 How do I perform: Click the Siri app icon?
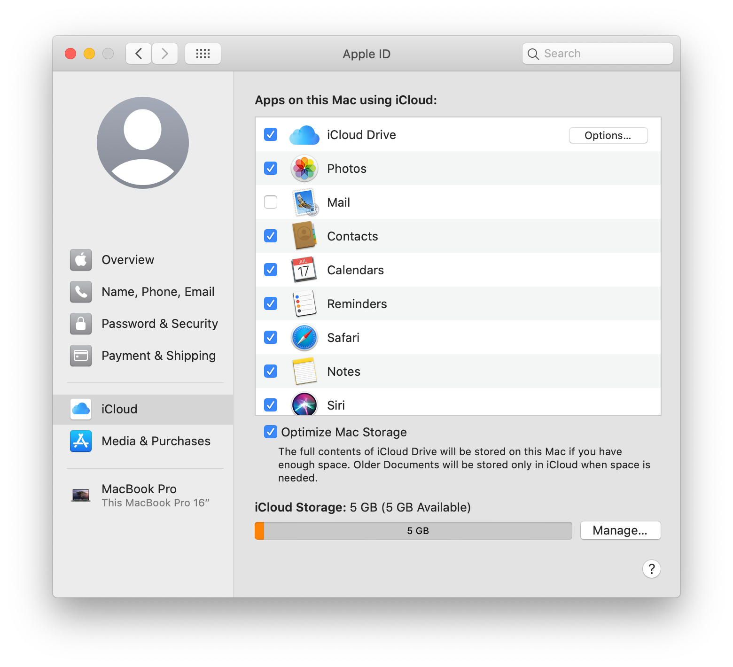tap(304, 404)
